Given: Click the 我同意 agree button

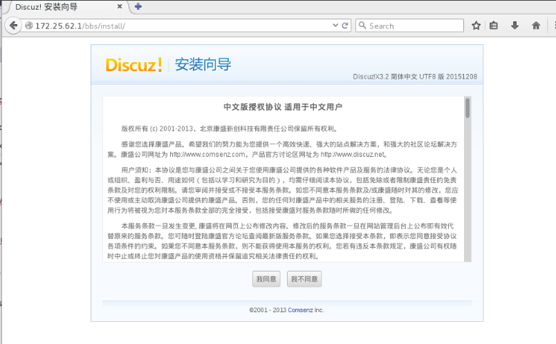Looking at the screenshot, I should (266, 279).
